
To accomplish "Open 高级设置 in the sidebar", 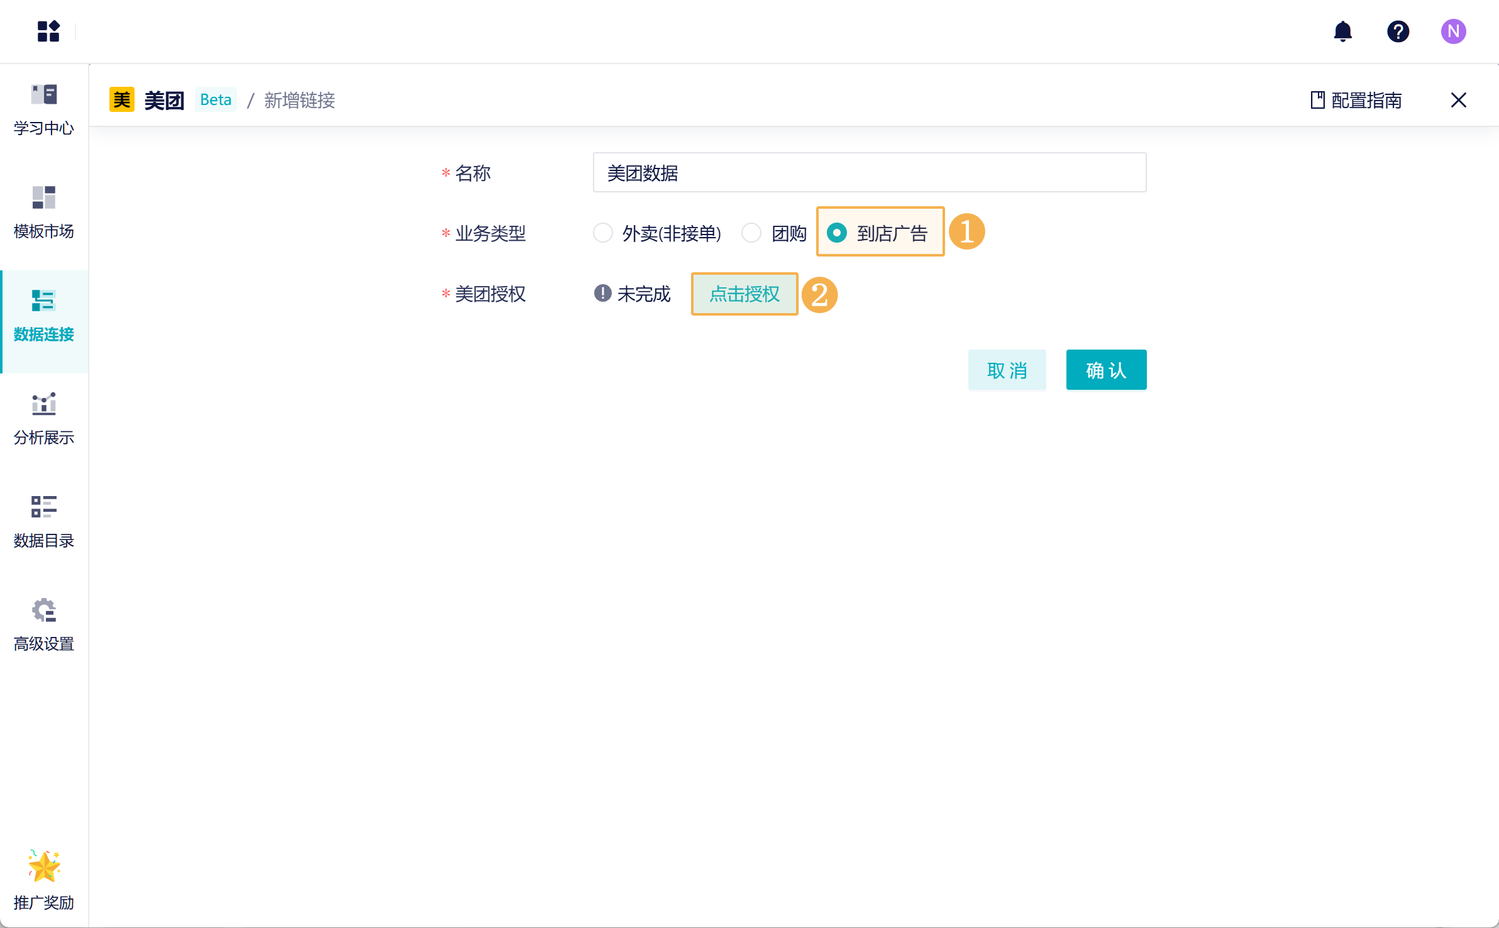I will tap(43, 625).
